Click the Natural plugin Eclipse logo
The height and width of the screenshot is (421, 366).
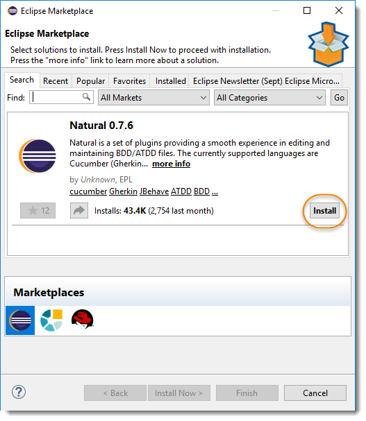click(38, 156)
